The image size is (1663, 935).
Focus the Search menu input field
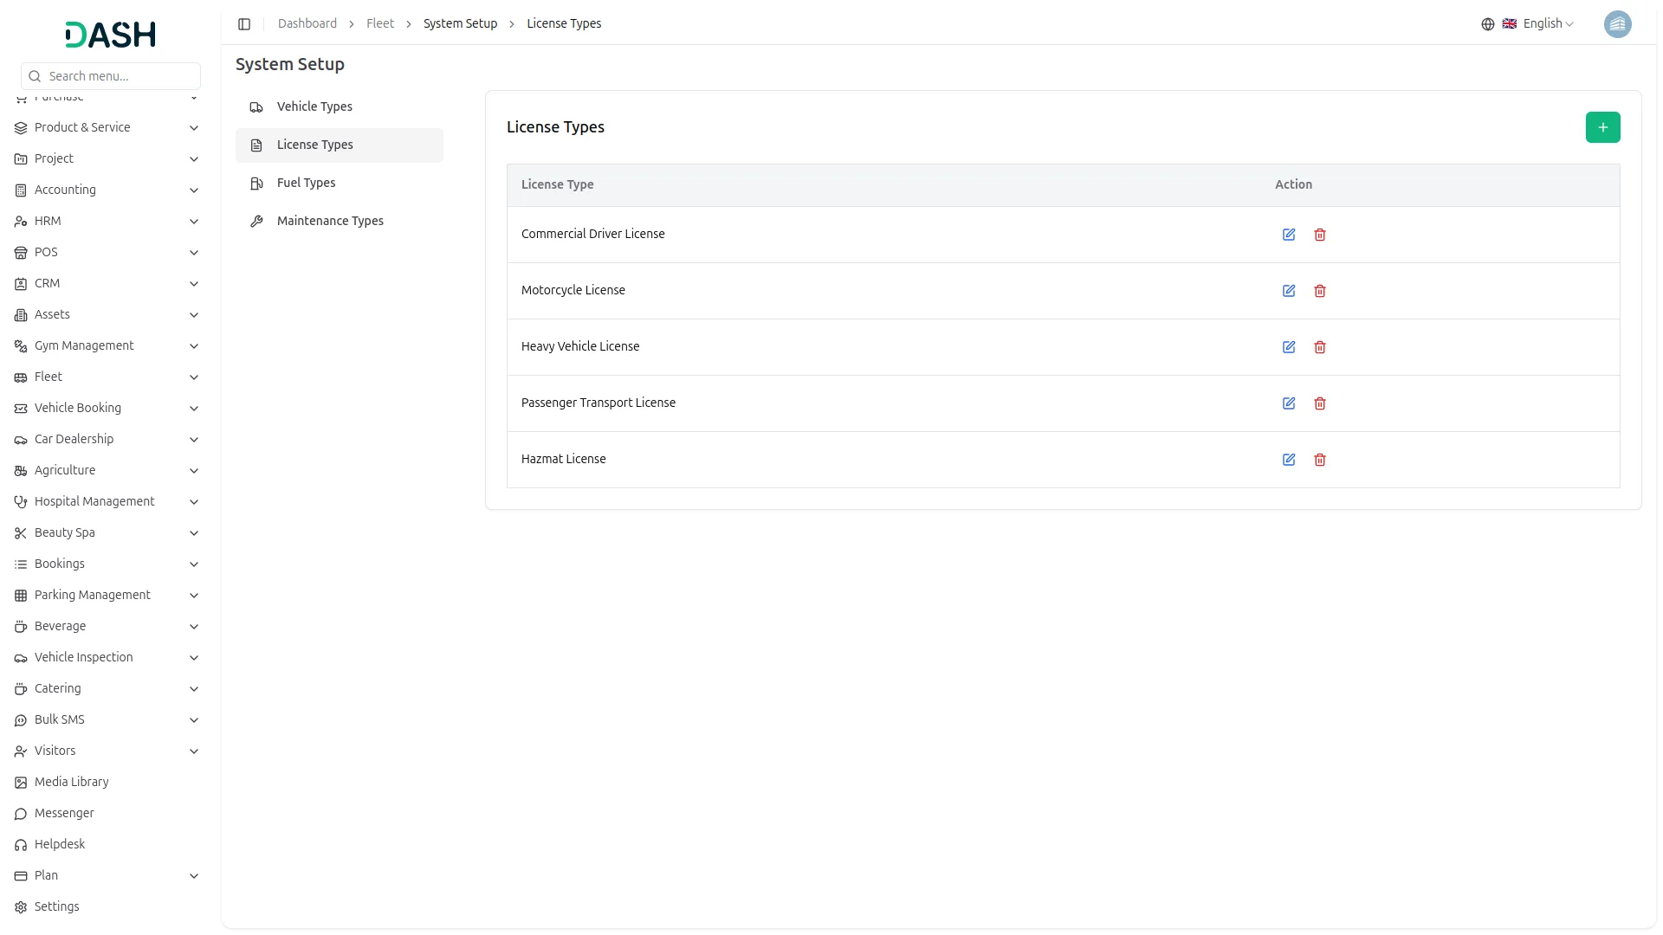click(x=111, y=76)
